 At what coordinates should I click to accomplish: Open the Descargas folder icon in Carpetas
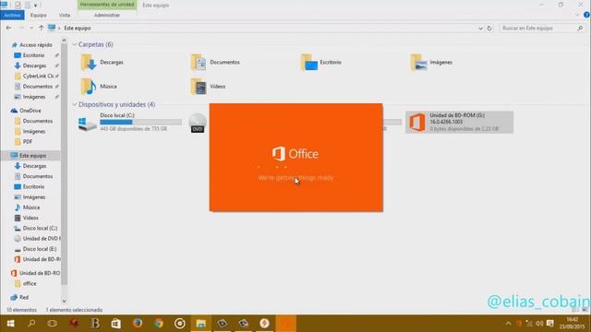click(89, 63)
